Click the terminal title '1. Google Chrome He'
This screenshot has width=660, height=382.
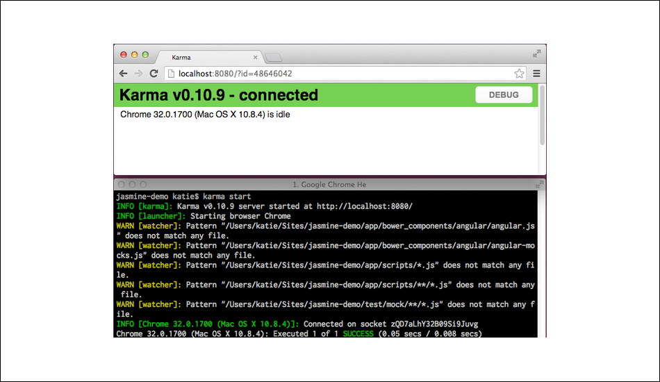[x=329, y=184]
